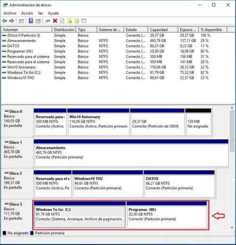Select the Win10 Aniversary 119,06 GB partition block
The width and height of the screenshot is (236, 245).
[98, 122]
